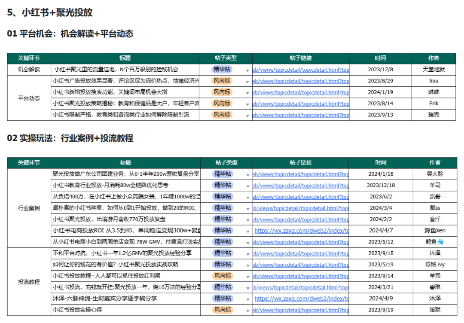The width and height of the screenshot is (464, 323).
Task: Open the type dropdown on 碧琳's 精华帖 row
Action: pyautogui.click(x=248, y=287)
